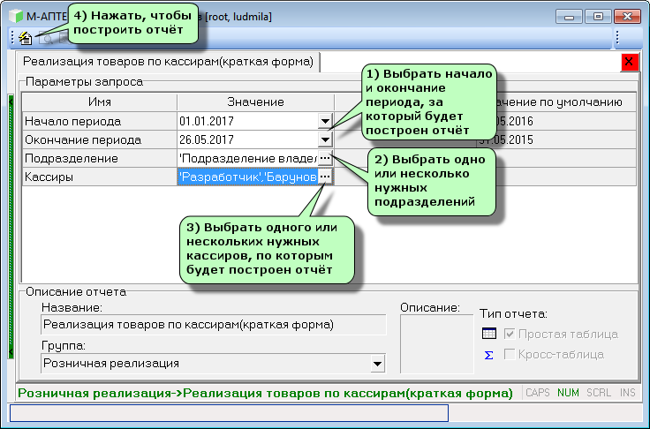Click the green status path text
This screenshot has width=650, height=429.
265,393
